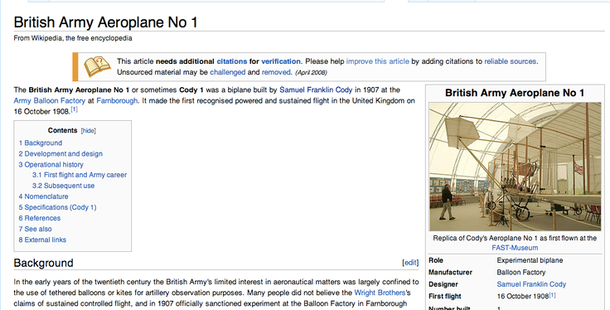
Task: Jump to '2 Development and design'
Action: point(61,153)
